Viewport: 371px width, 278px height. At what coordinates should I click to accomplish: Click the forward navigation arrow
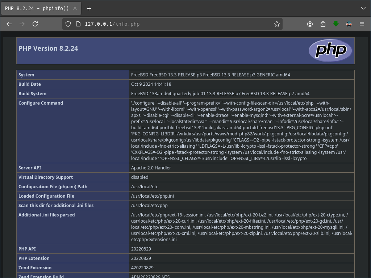tap(22, 24)
